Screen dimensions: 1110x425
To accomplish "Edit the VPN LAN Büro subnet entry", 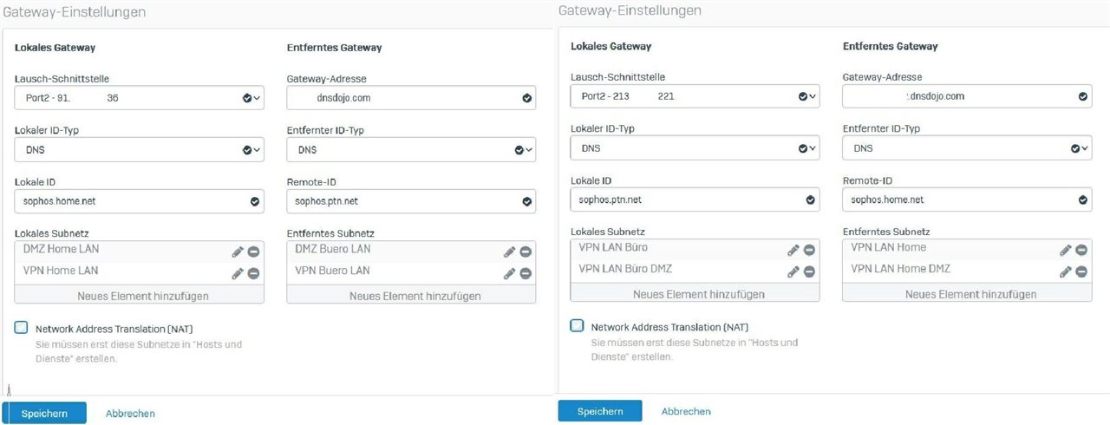I will coord(793,250).
